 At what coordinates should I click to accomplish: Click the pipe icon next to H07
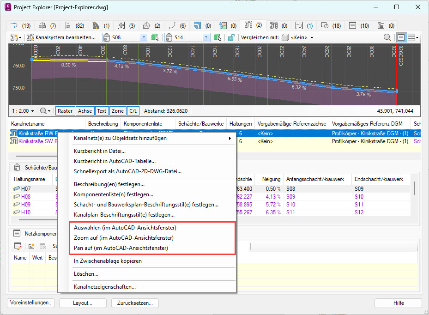click(x=16, y=189)
